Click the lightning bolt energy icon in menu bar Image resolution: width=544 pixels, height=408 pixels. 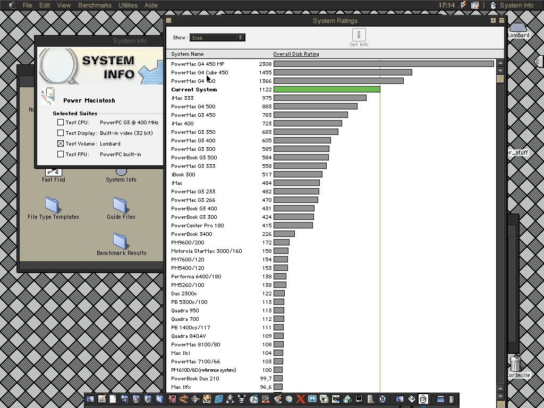pos(463,5)
